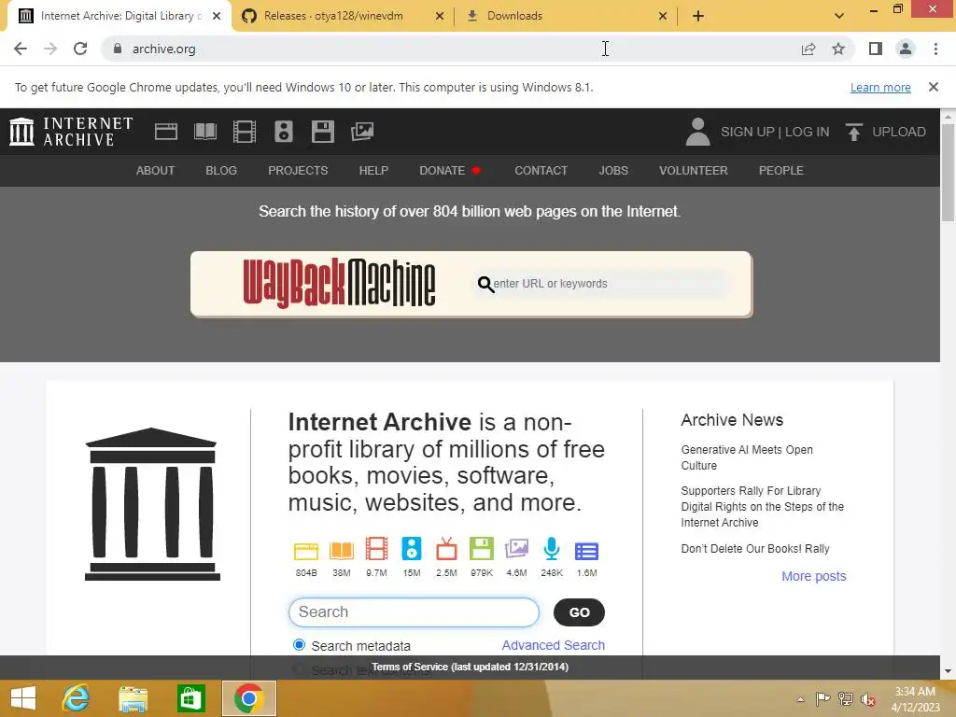The image size is (956, 717).
Task: Click the user avatar icon beside Sign Up
Action: (x=697, y=132)
